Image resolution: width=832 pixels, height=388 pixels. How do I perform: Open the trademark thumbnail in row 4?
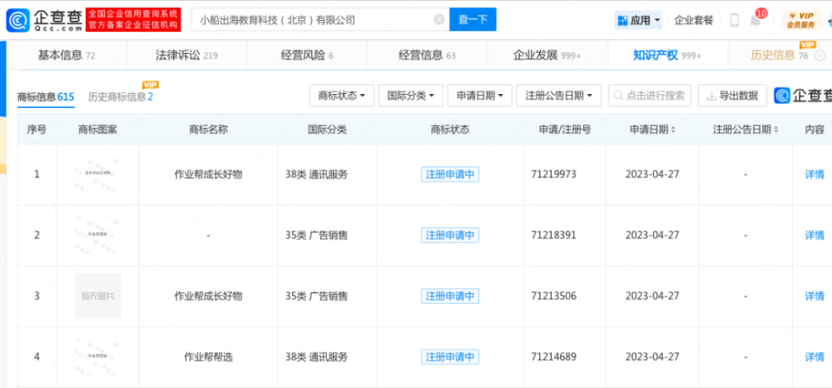97,356
